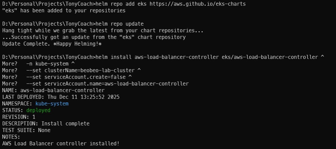
Task: Click the "REVISION: 1" line
Action: [x=19, y=117]
